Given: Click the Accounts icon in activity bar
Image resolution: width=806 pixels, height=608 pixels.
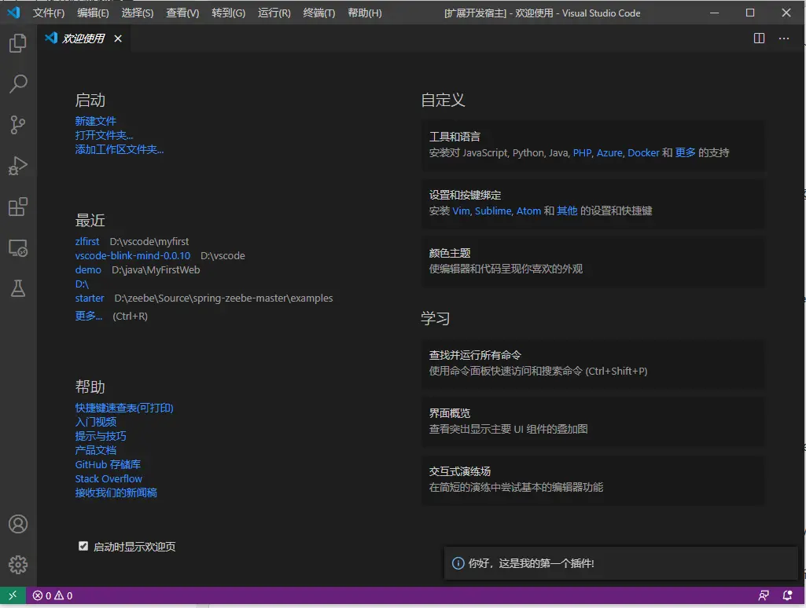Looking at the screenshot, I should [17, 524].
